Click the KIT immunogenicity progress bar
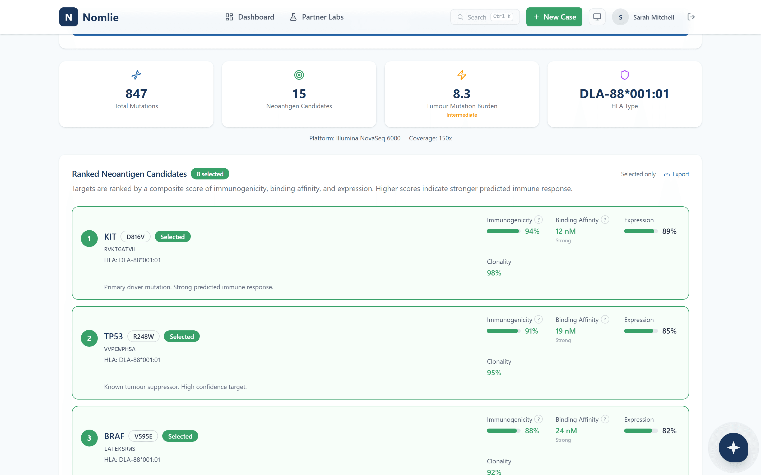The width and height of the screenshot is (761, 475). [x=503, y=231]
